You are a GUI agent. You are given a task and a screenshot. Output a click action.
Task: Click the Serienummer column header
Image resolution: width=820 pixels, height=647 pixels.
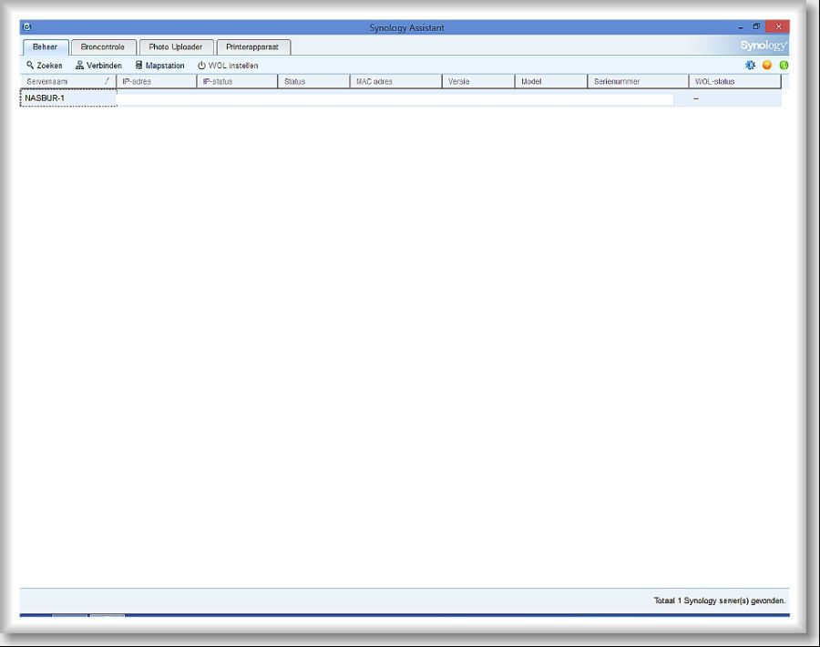coord(638,82)
